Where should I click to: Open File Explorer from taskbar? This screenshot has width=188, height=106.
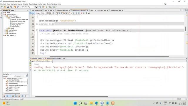91,103
